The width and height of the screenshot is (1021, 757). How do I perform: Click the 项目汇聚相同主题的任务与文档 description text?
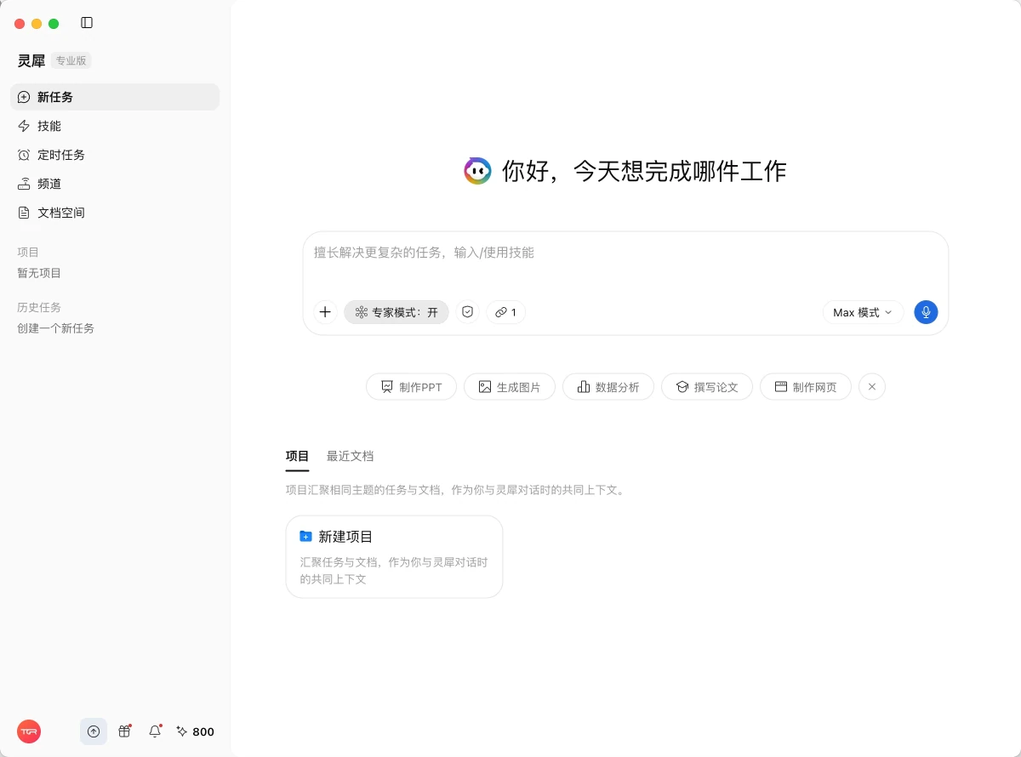click(457, 490)
